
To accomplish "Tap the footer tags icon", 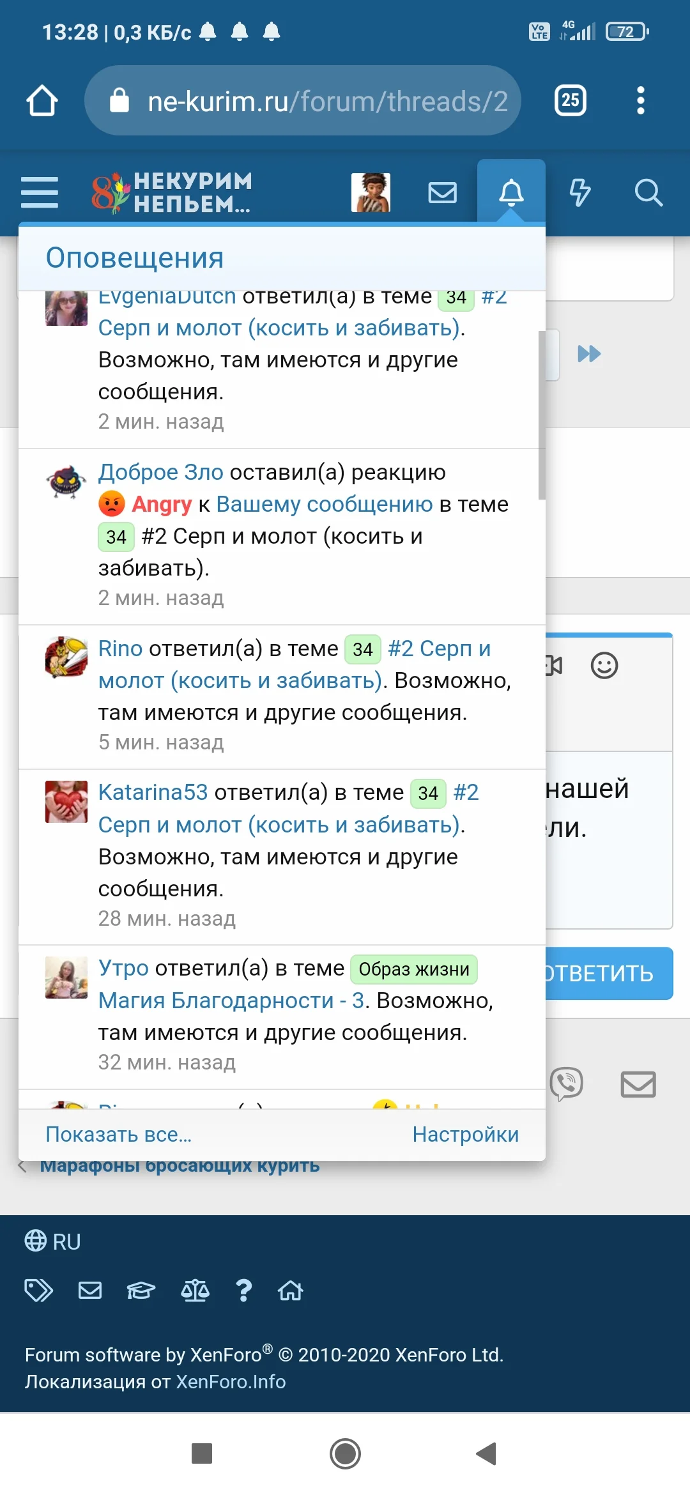I will click(38, 1291).
